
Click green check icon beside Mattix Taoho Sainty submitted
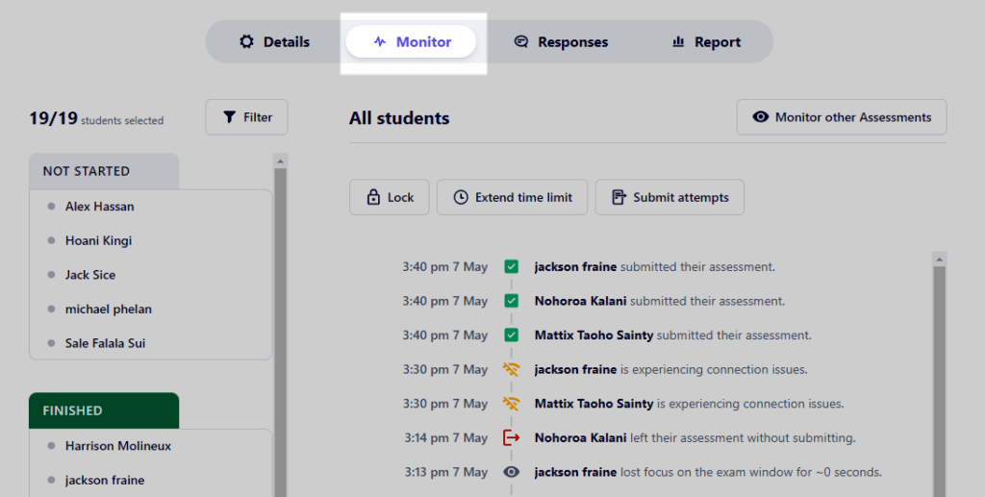click(x=512, y=335)
